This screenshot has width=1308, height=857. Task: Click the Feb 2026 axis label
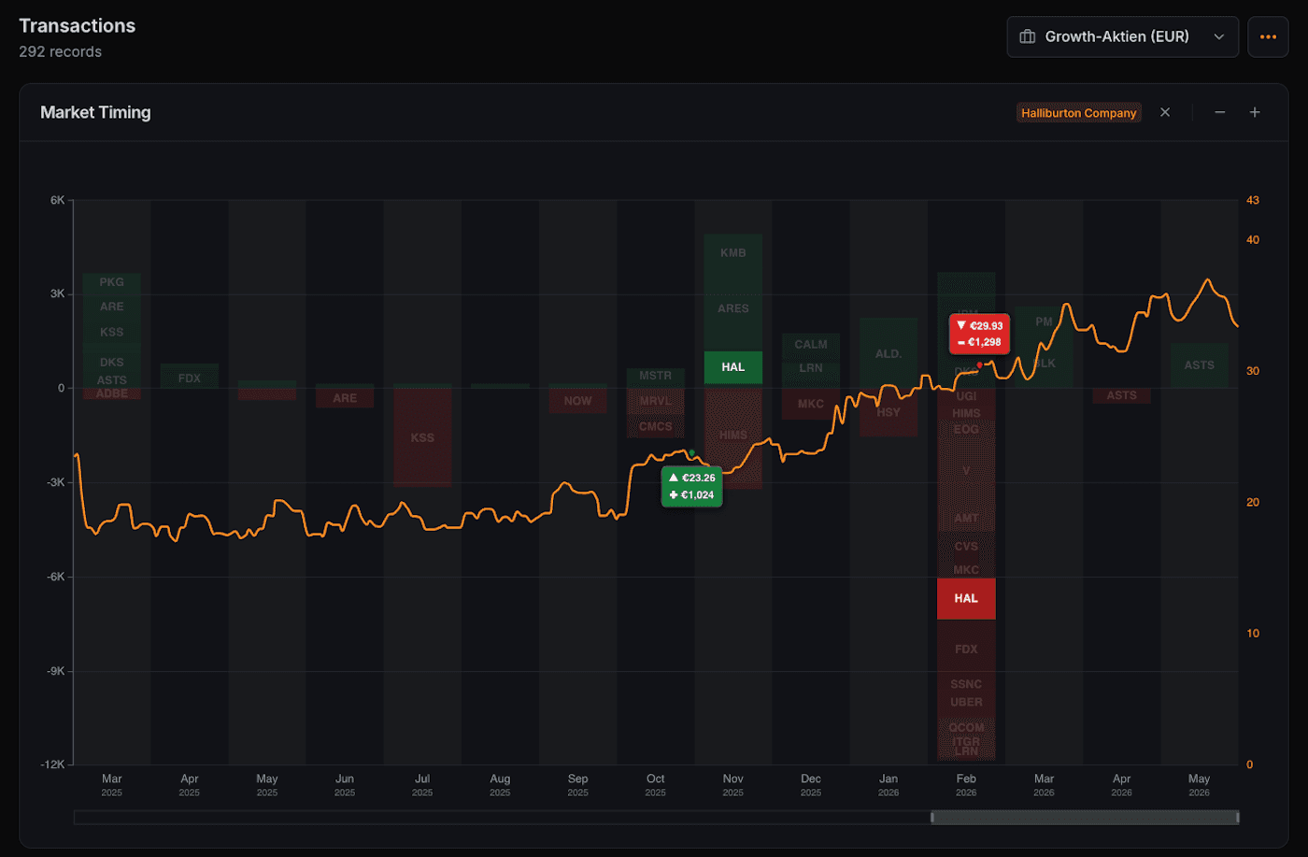pyautogui.click(x=966, y=785)
